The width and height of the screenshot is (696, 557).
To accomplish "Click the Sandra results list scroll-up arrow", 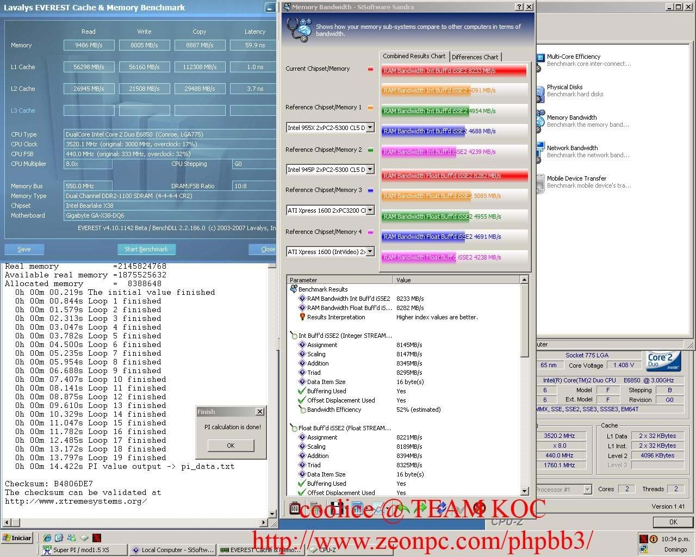I will click(524, 280).
